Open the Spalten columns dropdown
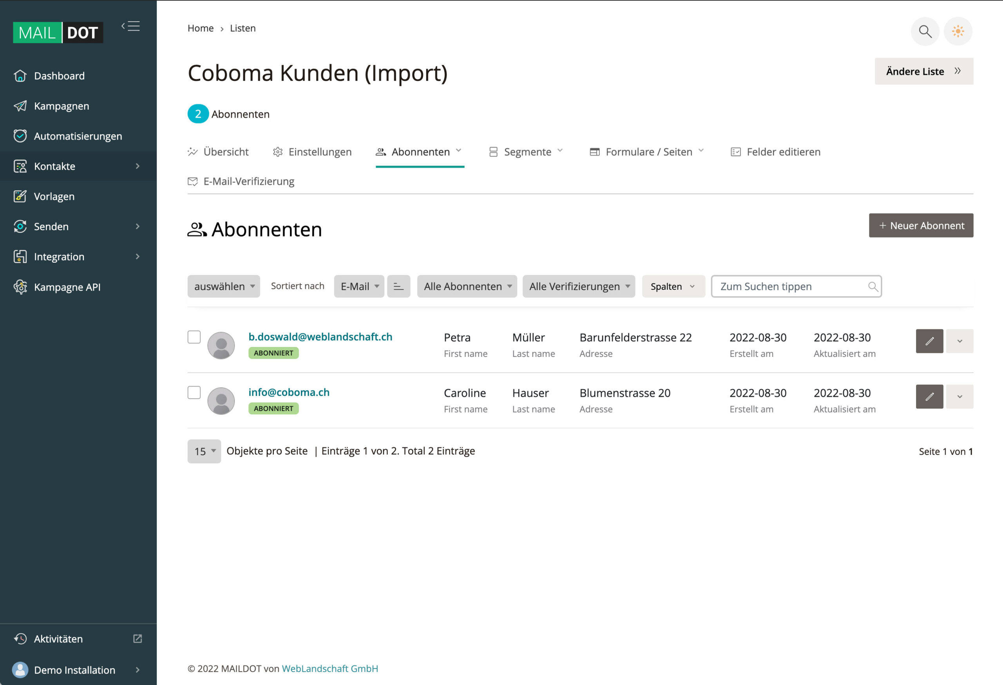Image resolution: width=1003 pixels, height=685 pixels. (x=673, y=286)
